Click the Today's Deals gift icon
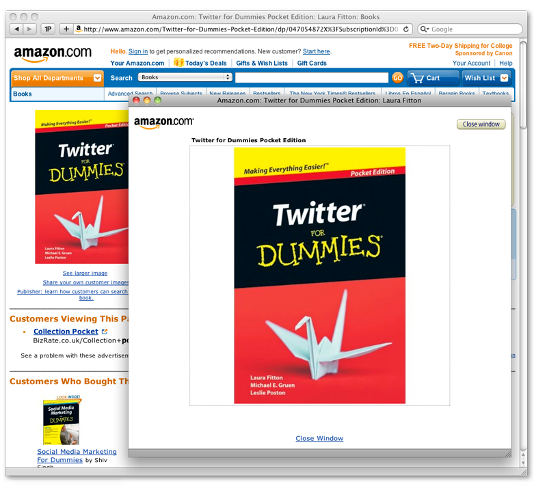Image resolution: width=534 pixels, height=486 pixels. 178,62
